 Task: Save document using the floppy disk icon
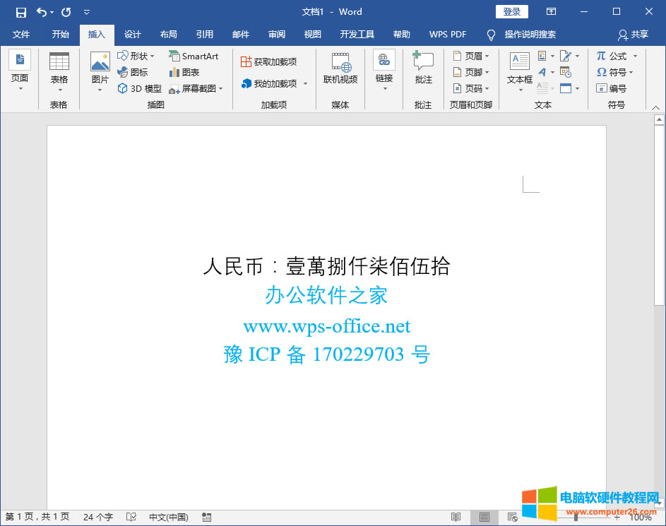point(20,12)
